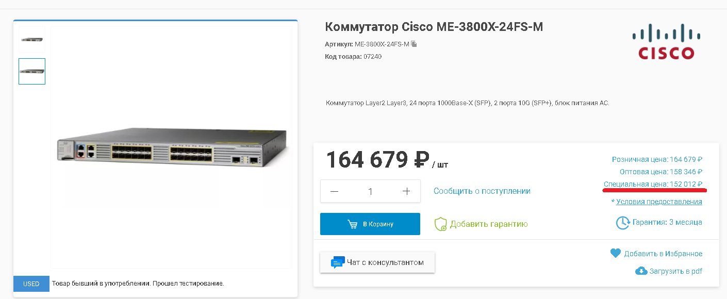Decrease quantity with the minus button
This screenshot has width=727, height=299.
point(335,191)
